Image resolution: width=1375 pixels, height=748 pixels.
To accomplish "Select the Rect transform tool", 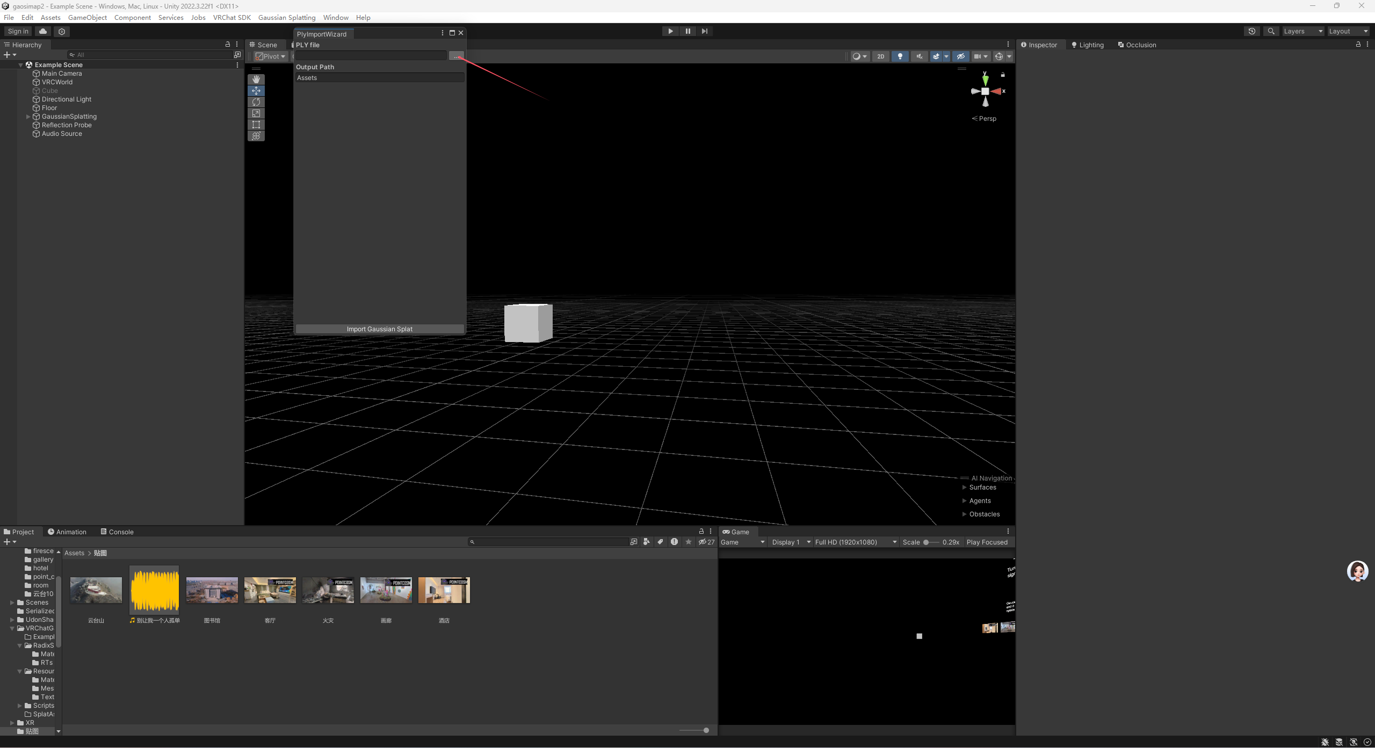I will point(256,125).
